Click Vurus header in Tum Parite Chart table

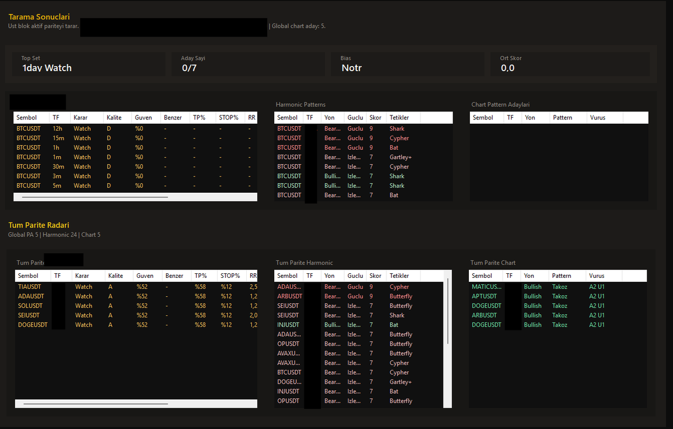click(x=604, y=276)
